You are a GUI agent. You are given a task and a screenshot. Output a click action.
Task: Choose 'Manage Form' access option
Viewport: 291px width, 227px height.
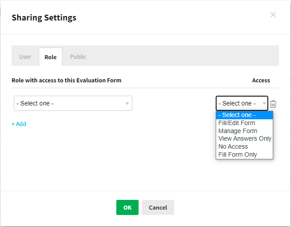coord(238,131)
